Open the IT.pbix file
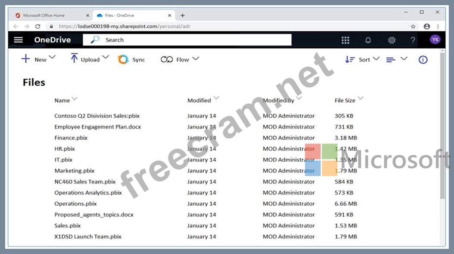This screenshot has height=254, width=454. [63, 160]
